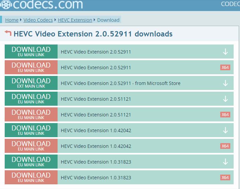Image resolution: width=240 pixels, height=189 pixels.
Task: Open HEVC Extension breadcrumb link
Action: tap(75, 20)
